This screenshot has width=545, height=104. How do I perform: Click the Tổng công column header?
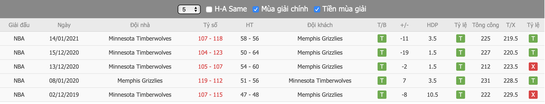pos(486,25)
